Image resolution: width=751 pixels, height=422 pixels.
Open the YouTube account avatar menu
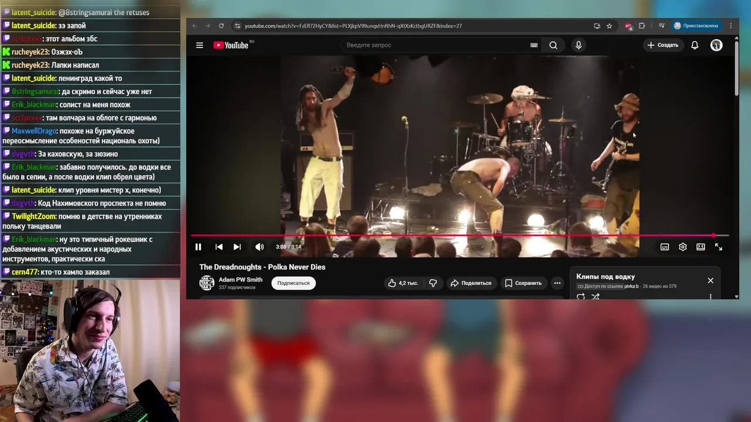tap(716, 45)
